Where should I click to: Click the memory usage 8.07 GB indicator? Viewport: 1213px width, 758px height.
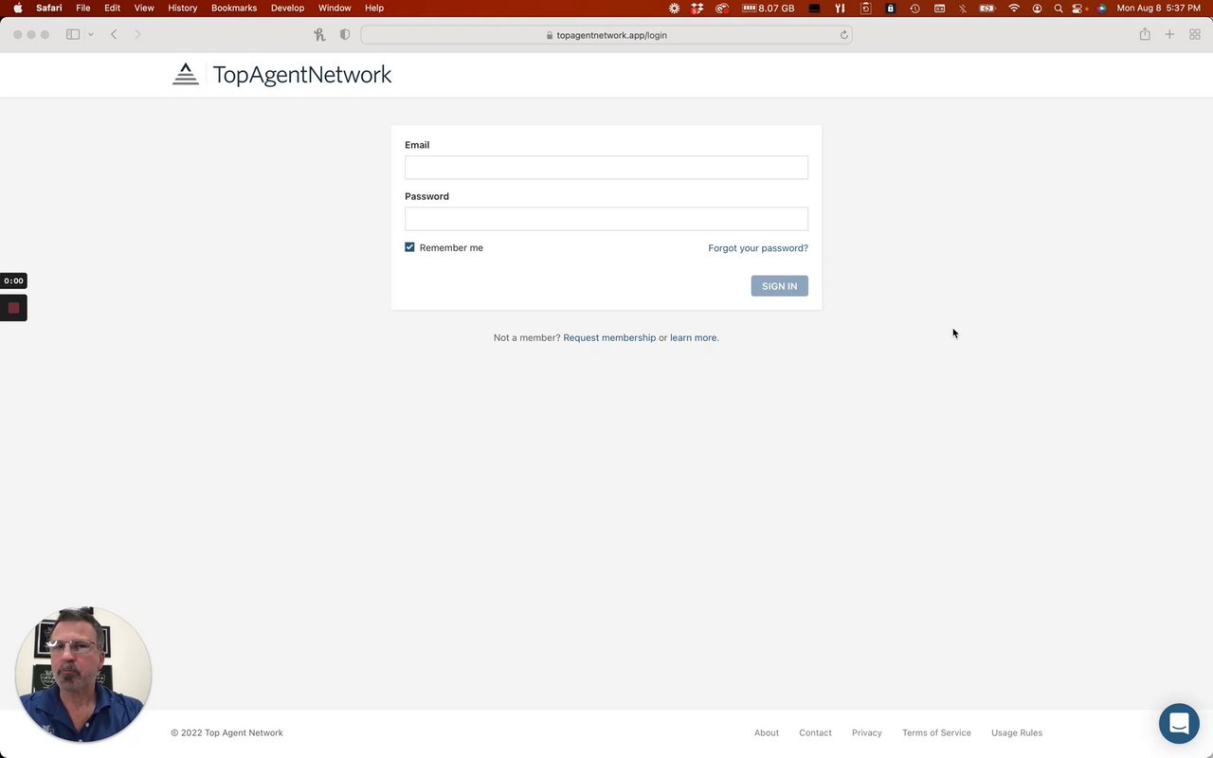tap(769, 8)
